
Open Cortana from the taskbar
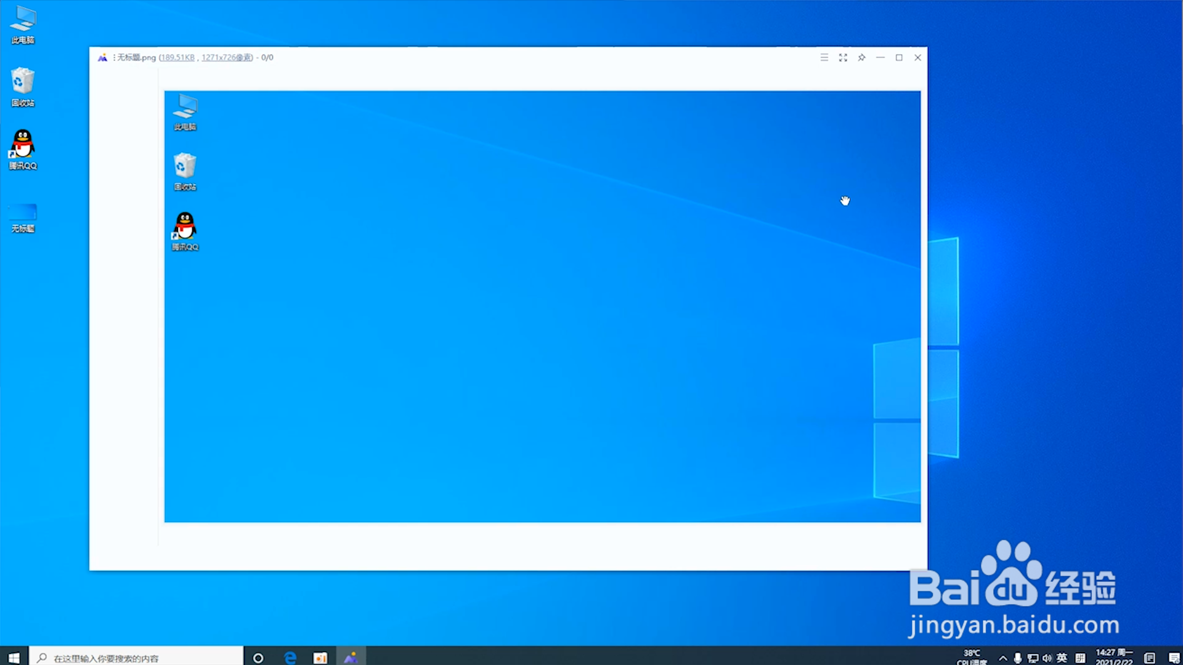pos(258,658)
